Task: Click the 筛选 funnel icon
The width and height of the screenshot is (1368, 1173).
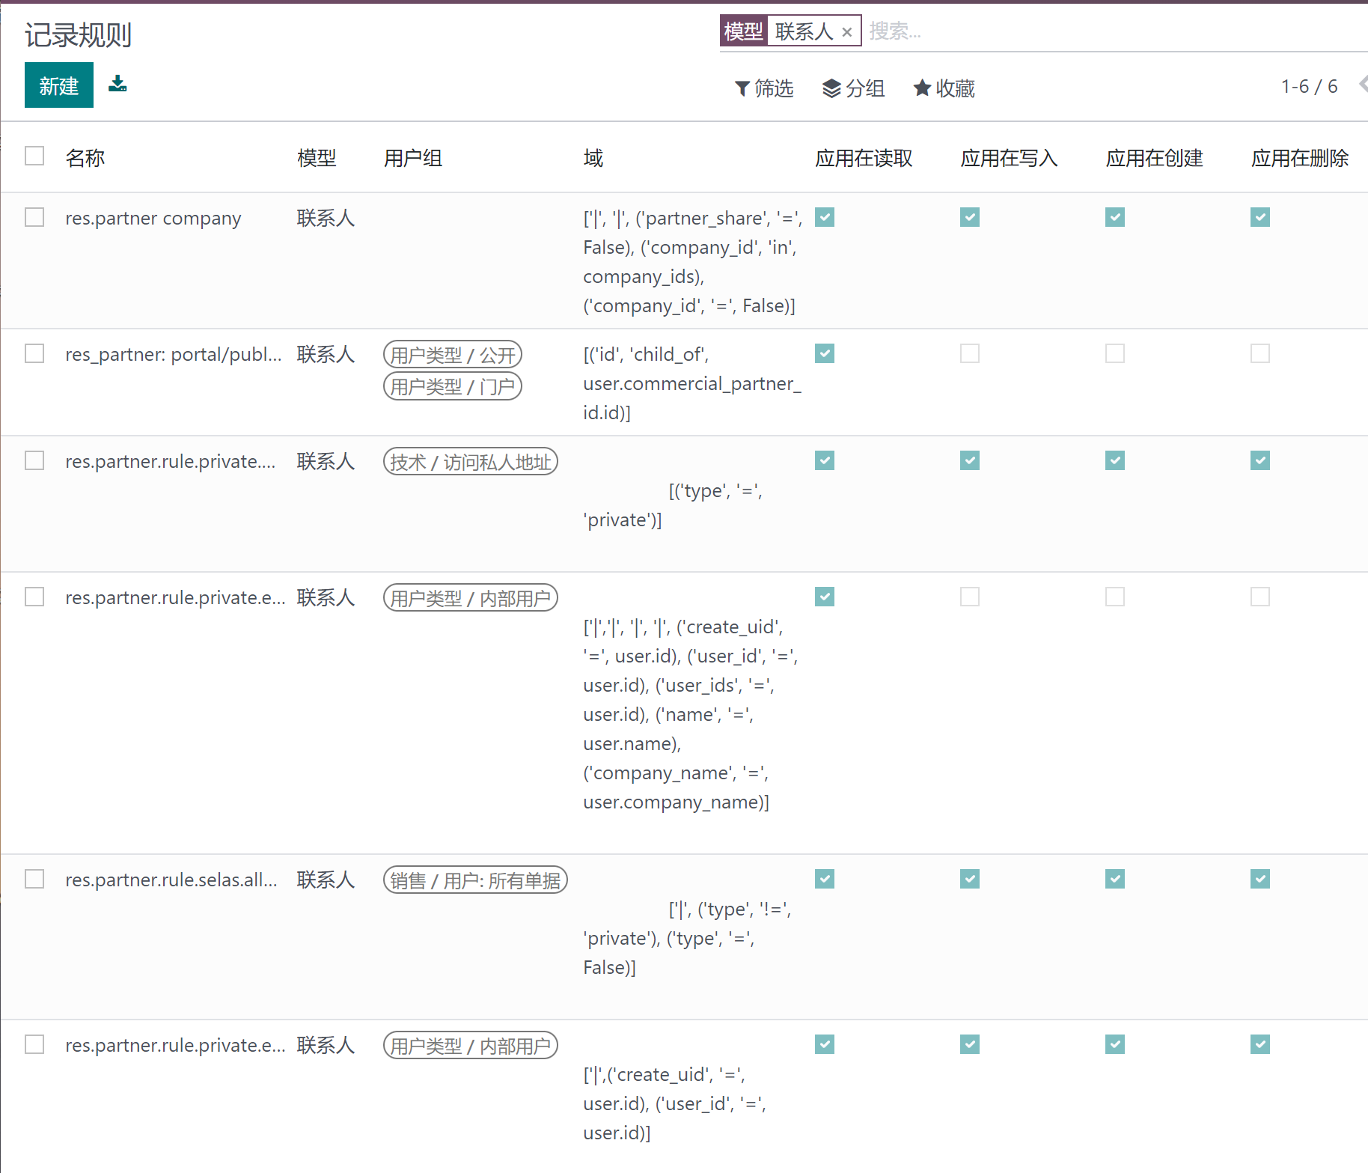Action: click(742, 88)
